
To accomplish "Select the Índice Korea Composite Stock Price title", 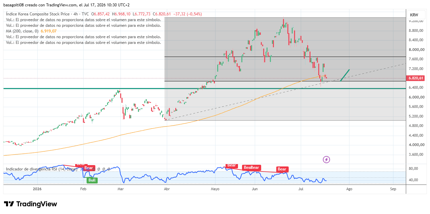I will click(38, 14).
